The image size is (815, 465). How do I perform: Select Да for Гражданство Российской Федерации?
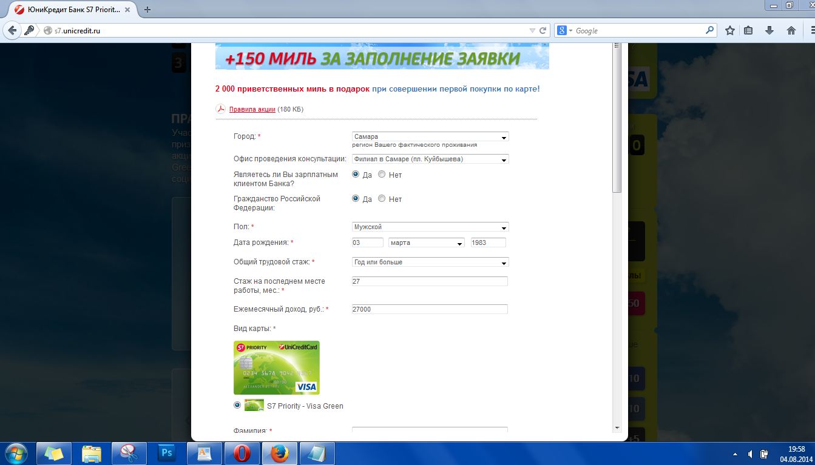(x=356, y=198)
